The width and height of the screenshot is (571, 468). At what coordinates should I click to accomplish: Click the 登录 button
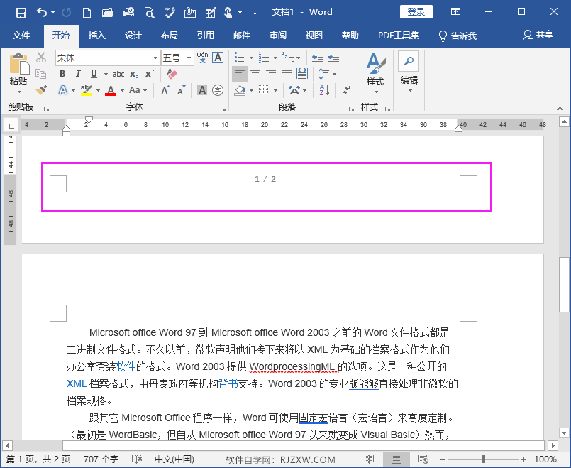click(415, 11)
